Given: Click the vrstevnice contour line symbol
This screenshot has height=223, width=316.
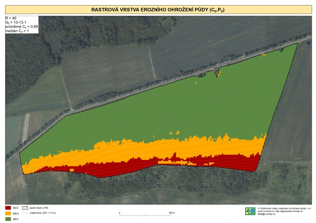Looking at the screenshot, I should (x=26, y=212).
